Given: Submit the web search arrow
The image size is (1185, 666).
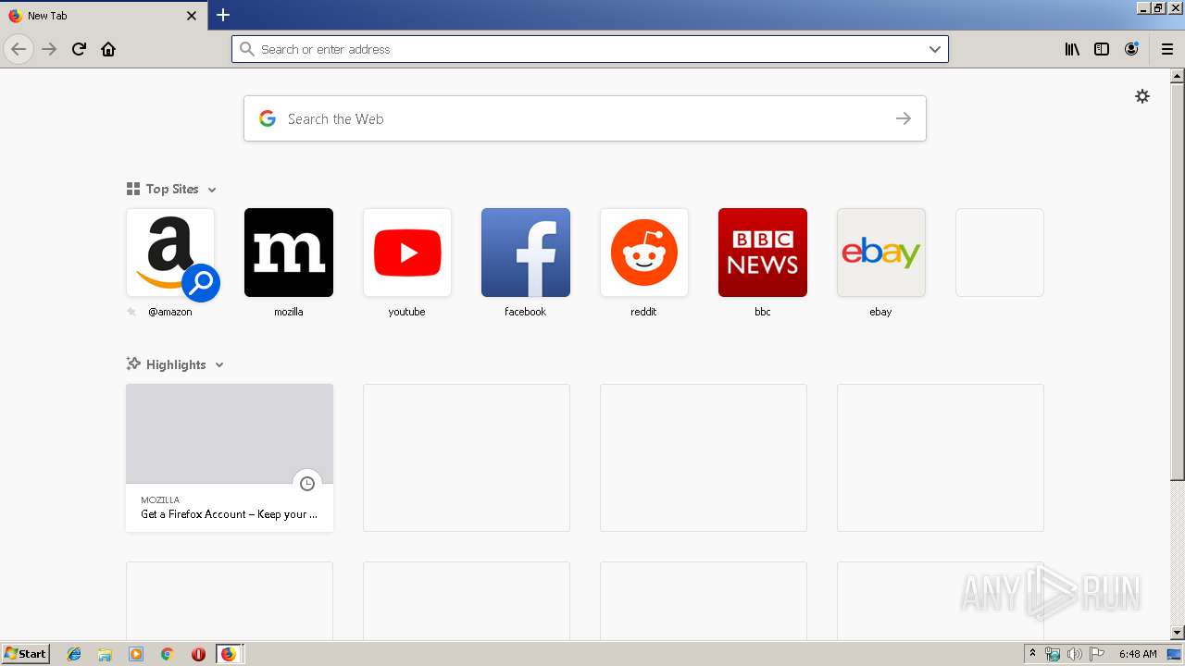Looking at the screenshot, I should click(x=903, y=118).
